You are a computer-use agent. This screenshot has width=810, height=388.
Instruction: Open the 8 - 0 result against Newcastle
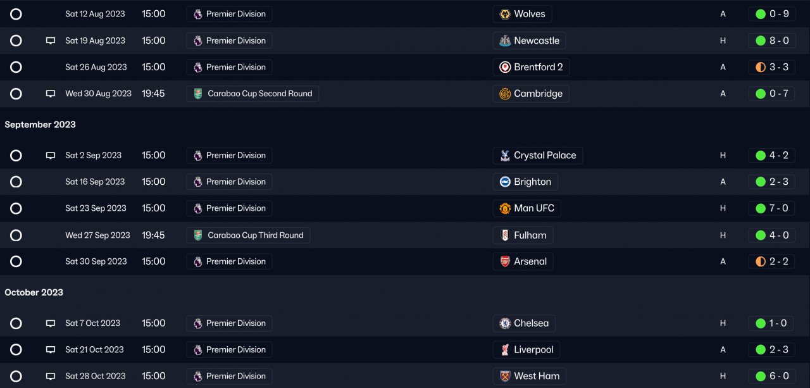tap(779, 41)
